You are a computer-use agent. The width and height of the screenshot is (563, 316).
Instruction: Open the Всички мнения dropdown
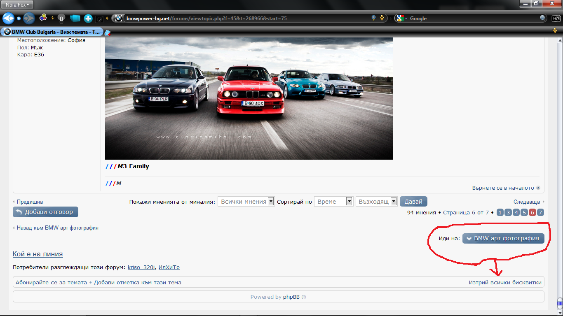pyautogui.click(x=246, y=201)
